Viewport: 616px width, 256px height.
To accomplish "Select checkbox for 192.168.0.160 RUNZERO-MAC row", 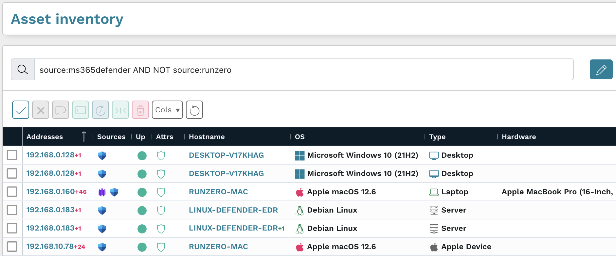I will click(12, 192).
